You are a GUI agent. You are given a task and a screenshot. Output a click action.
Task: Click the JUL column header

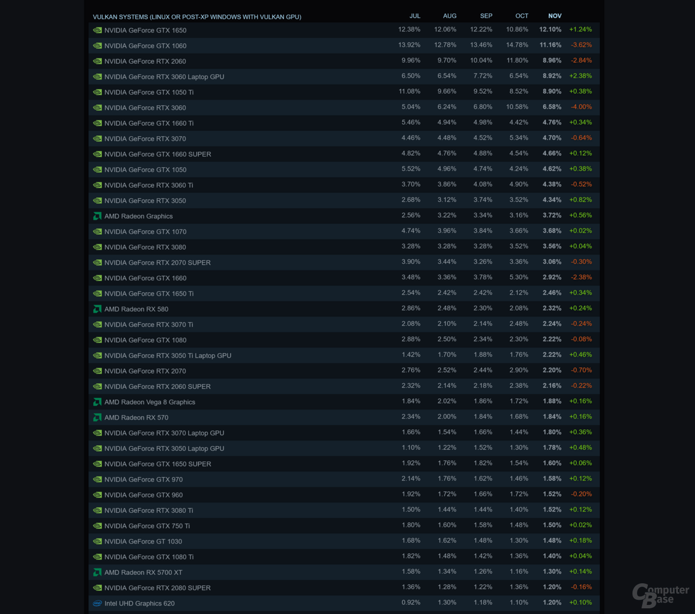[x=415, y=16]
